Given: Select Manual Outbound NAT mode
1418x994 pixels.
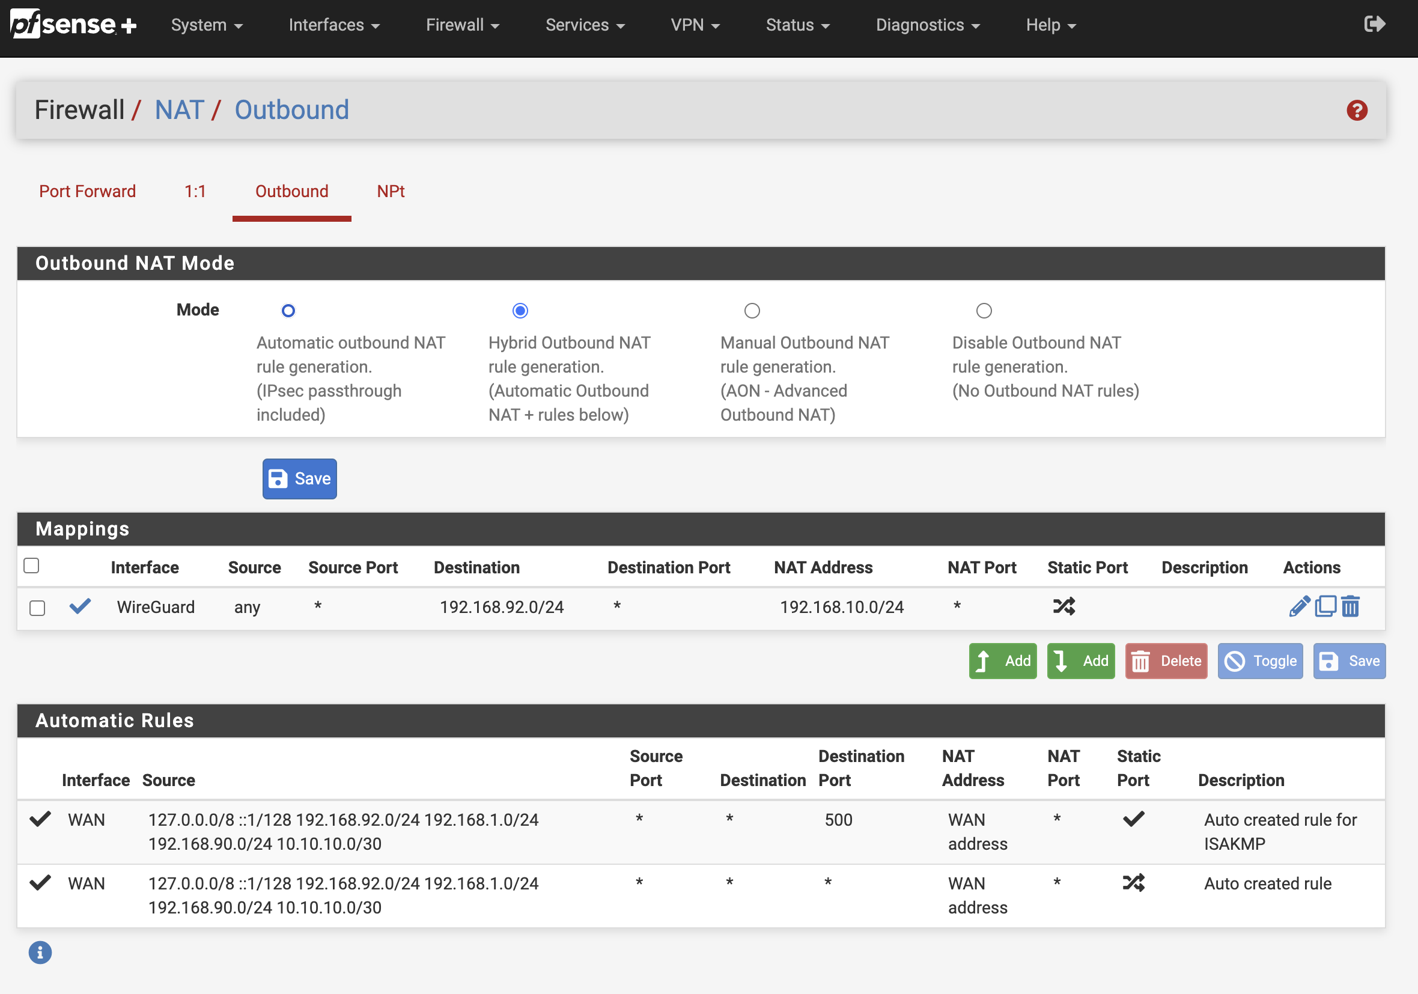Looking at the screenshot, I should tap(752, 311).
